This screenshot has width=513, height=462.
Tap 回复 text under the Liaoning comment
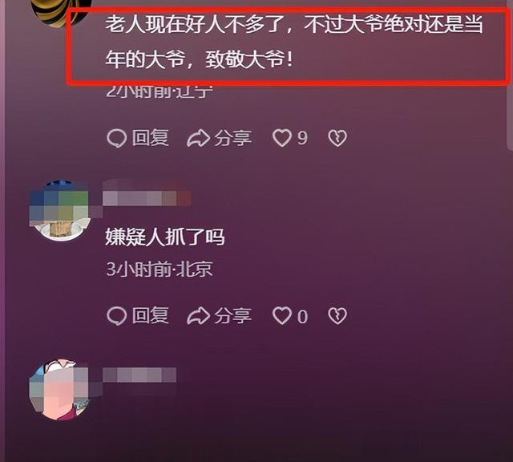[x=151, y=138]
